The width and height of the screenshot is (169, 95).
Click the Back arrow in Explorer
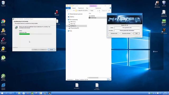pos(68,11)
